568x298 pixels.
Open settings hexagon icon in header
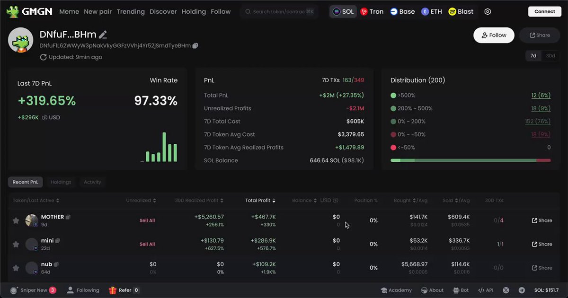click(x=488, y=12)
